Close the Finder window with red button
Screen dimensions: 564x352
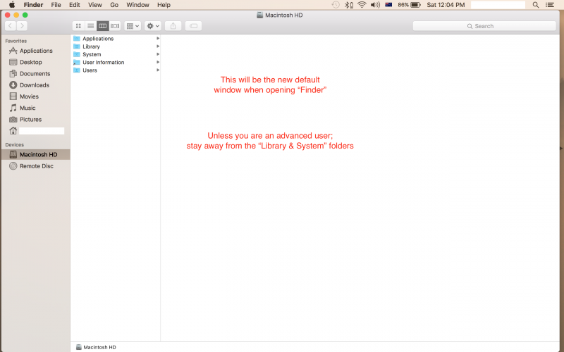8,15
